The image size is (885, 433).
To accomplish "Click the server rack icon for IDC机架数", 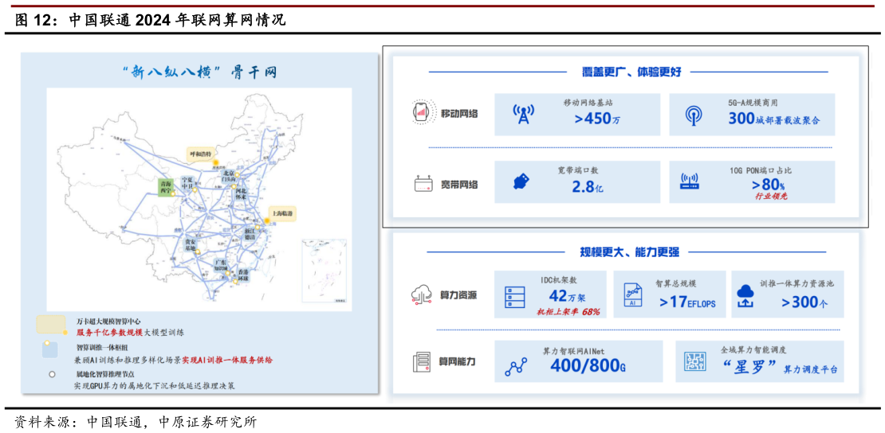I will tap(515, 297).
